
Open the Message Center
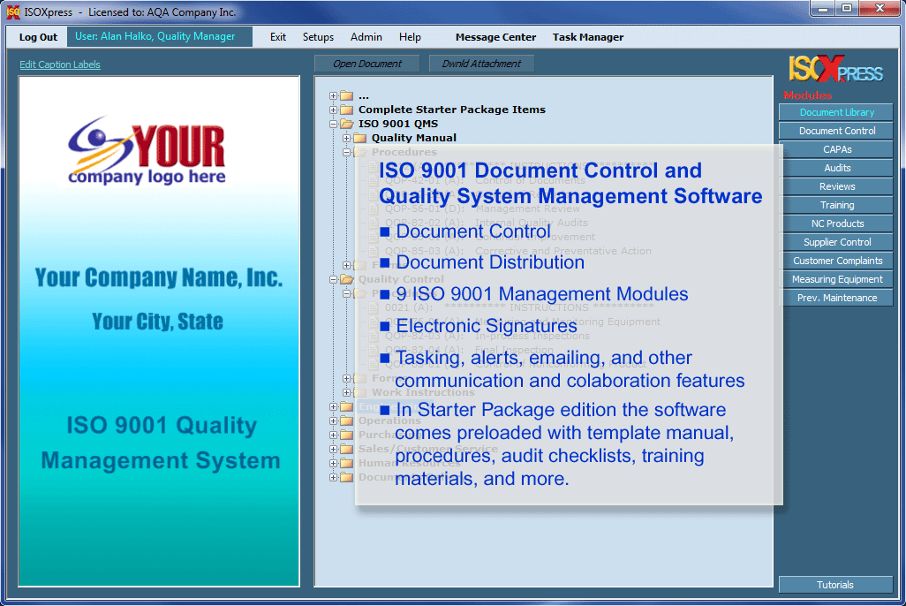pyautogui.click(x=495, y=37)
